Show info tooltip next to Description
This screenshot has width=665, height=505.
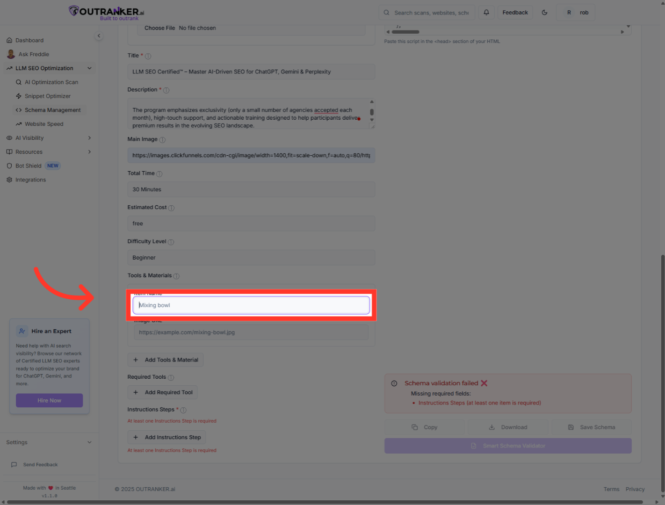click(x=166, y=90)
